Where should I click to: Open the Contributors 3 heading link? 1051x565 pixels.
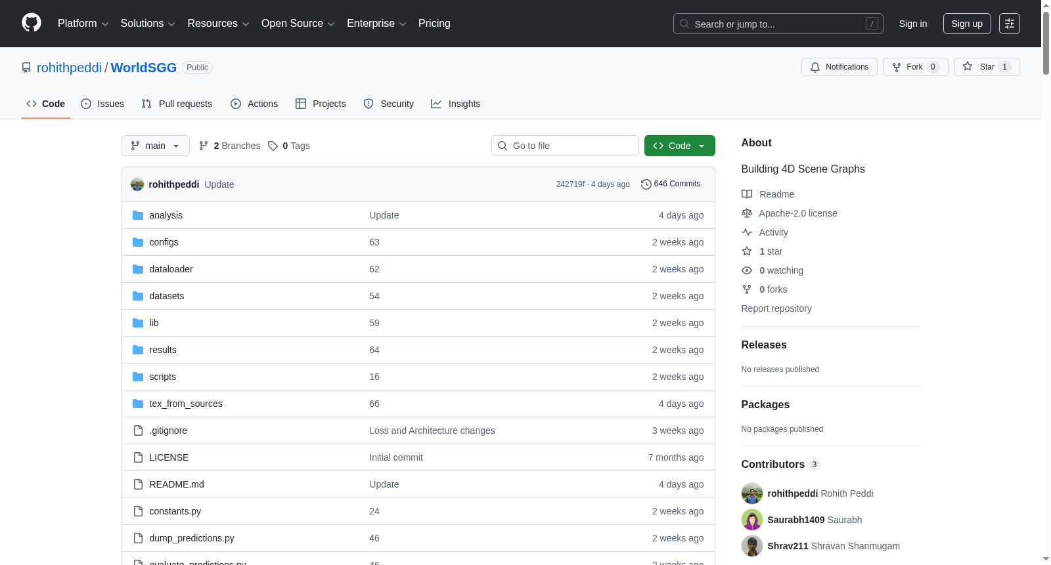[x=780, y=464]
